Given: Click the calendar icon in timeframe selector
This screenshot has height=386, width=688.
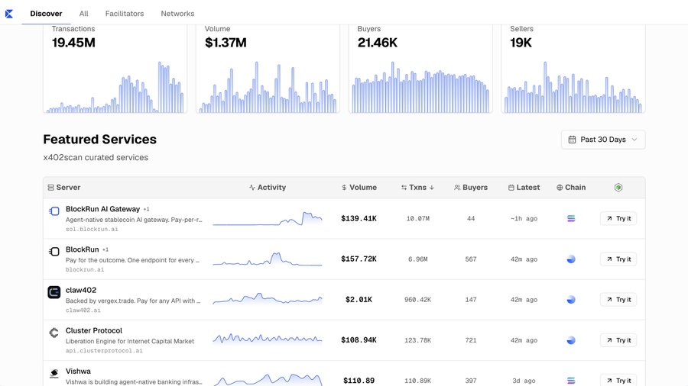Looking at the screenshot, I should pyautogui.click(x=572, y=140).
